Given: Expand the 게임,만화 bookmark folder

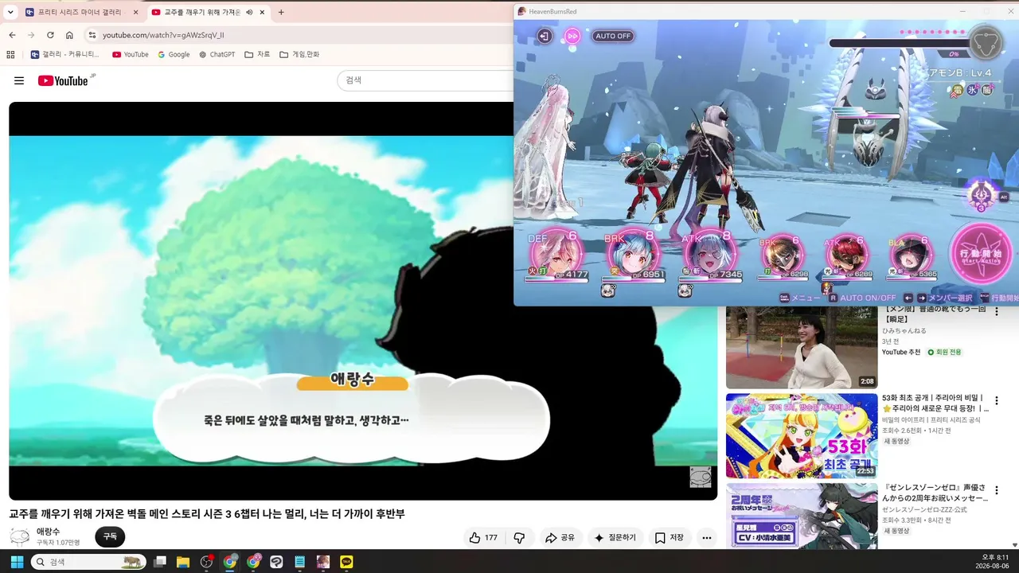Looking at the screenshot, I should [299, 54].
